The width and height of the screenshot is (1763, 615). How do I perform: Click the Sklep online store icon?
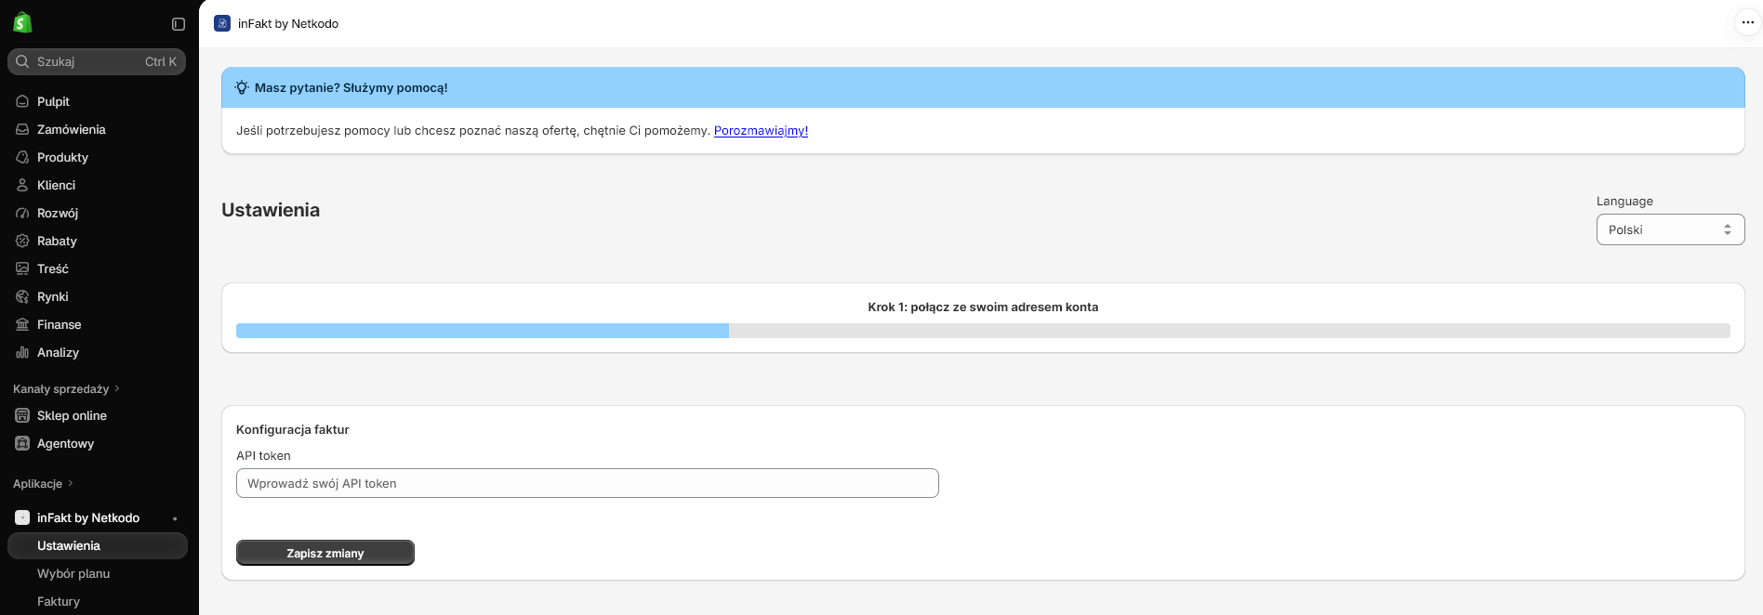click(22, 415)
